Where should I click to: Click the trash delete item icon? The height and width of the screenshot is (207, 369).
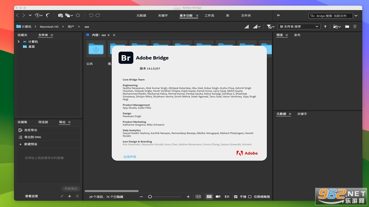click(355, 26)
